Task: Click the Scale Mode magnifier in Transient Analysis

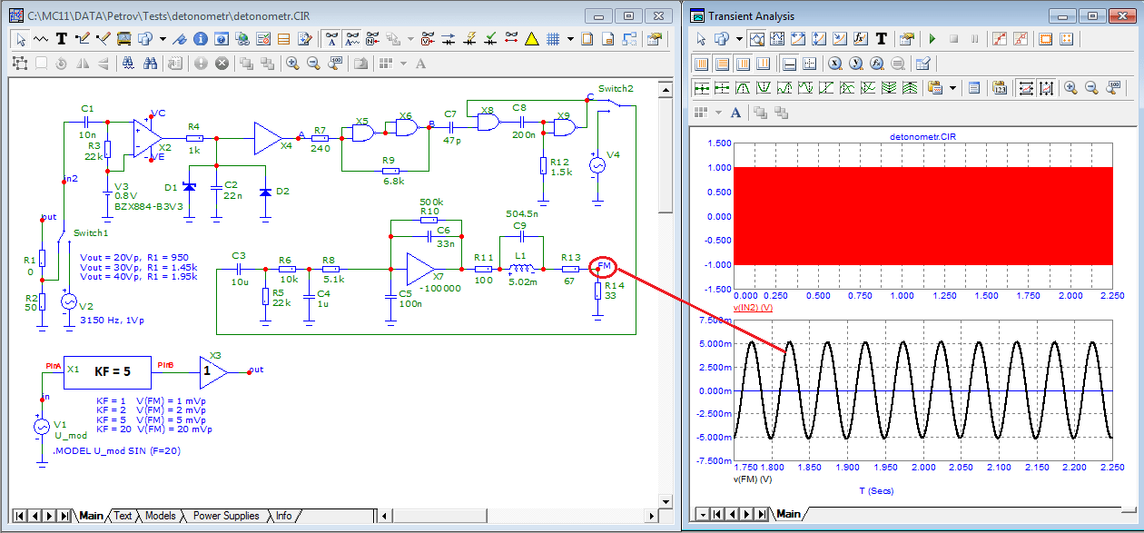Action: (757, 39)
